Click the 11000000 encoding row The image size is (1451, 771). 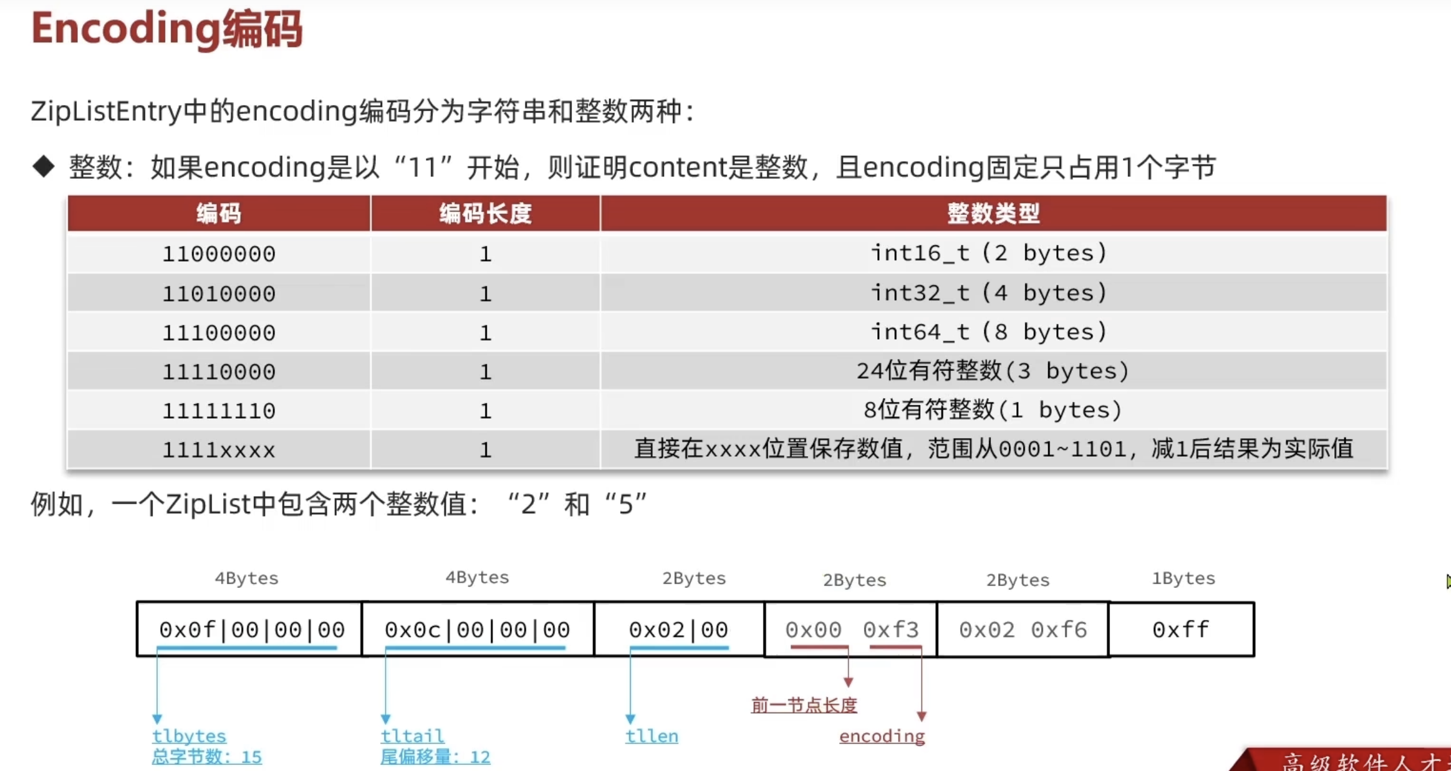(x=218, y=253)
